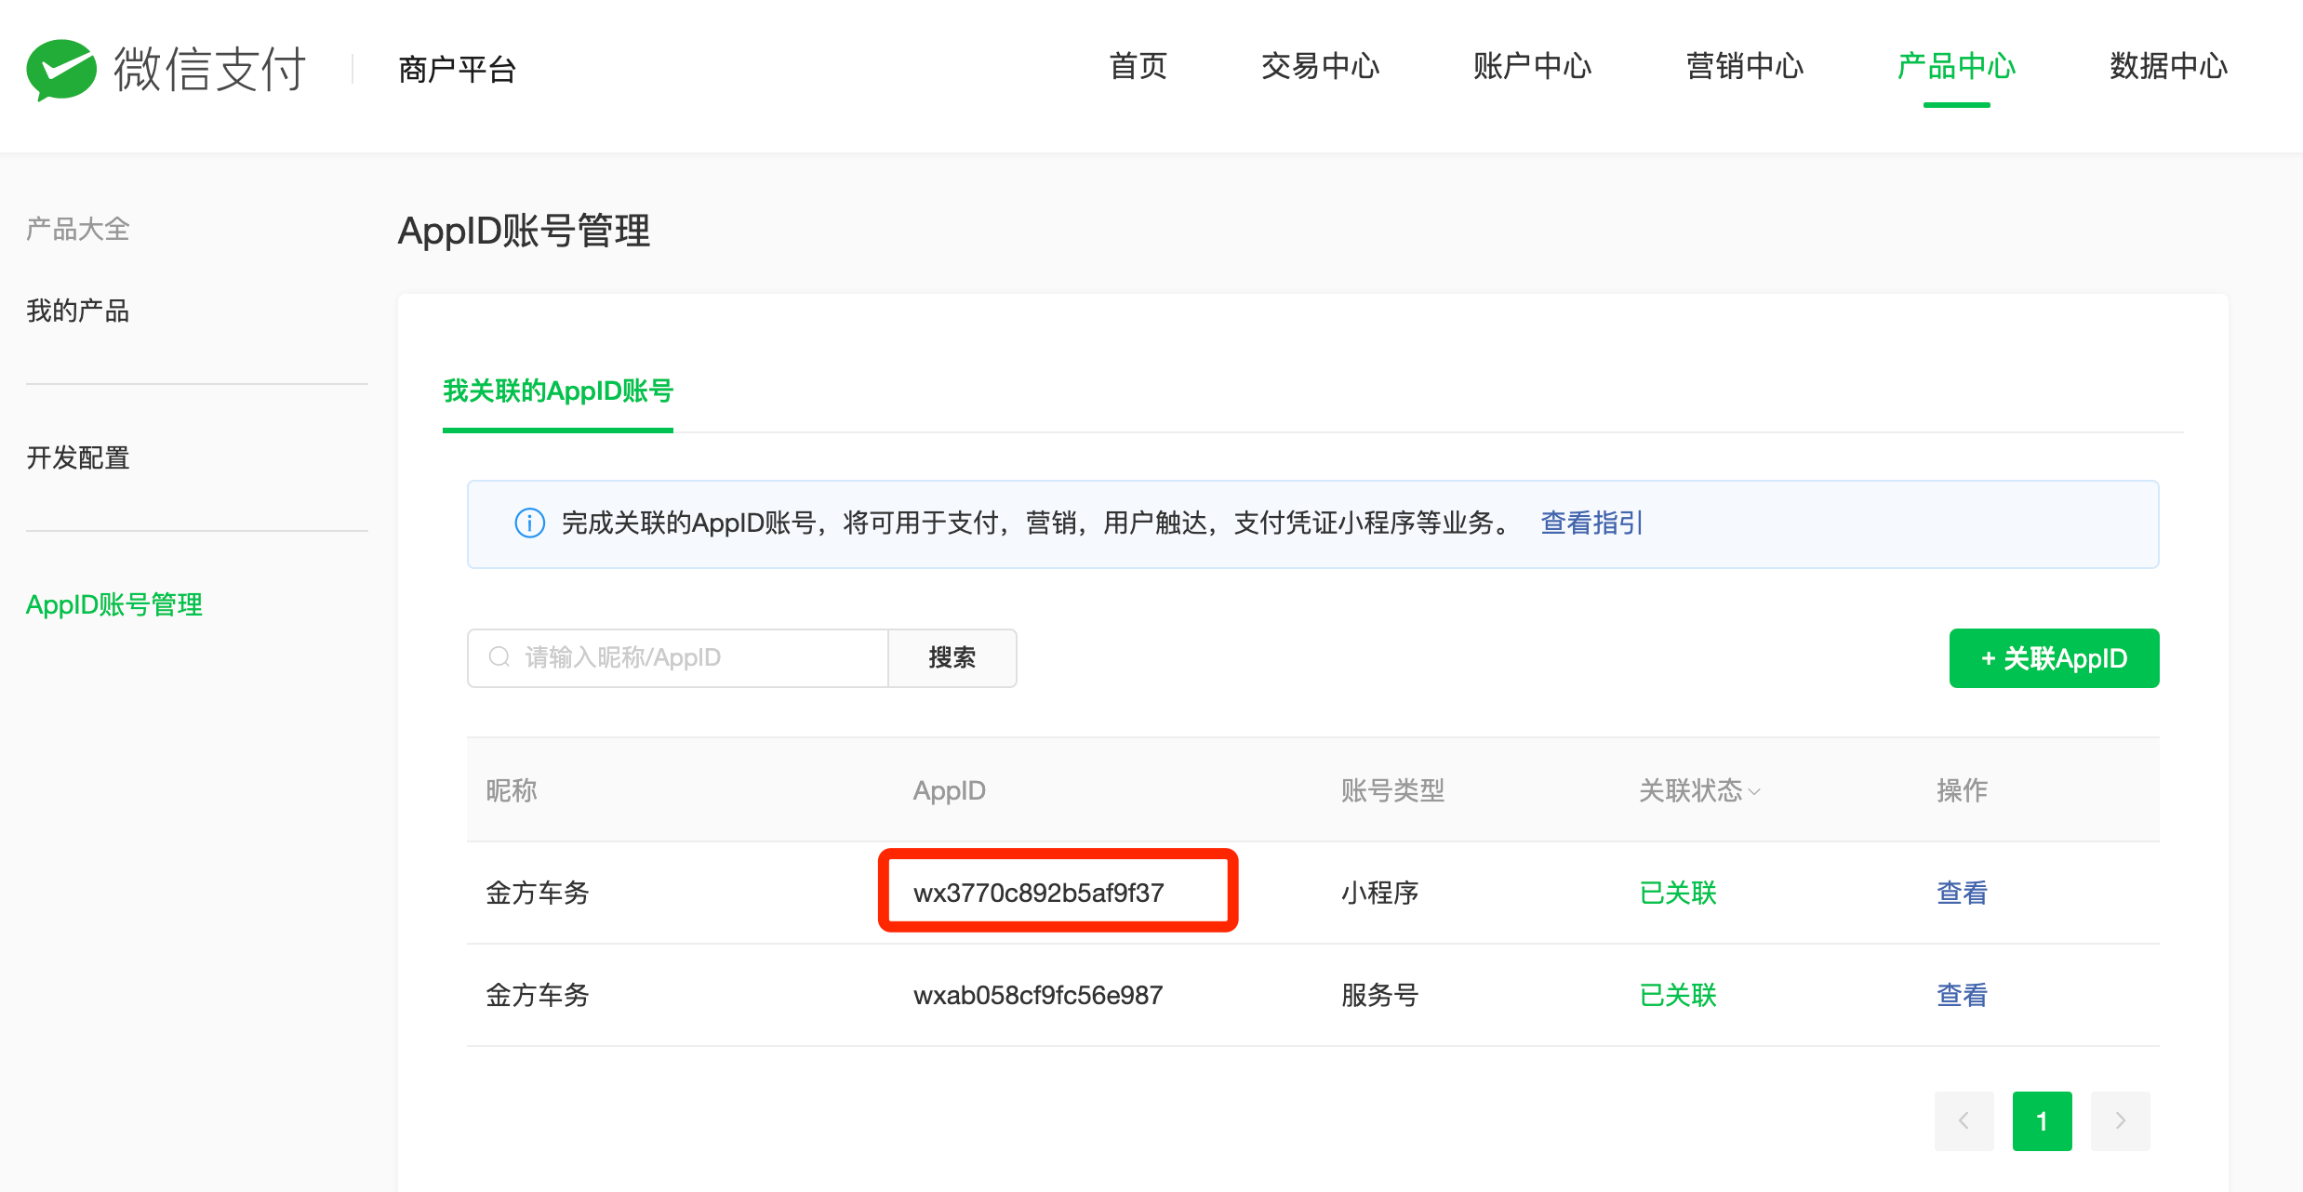
Task: Select page 1 pagination button
Action: point(2042,1120)
